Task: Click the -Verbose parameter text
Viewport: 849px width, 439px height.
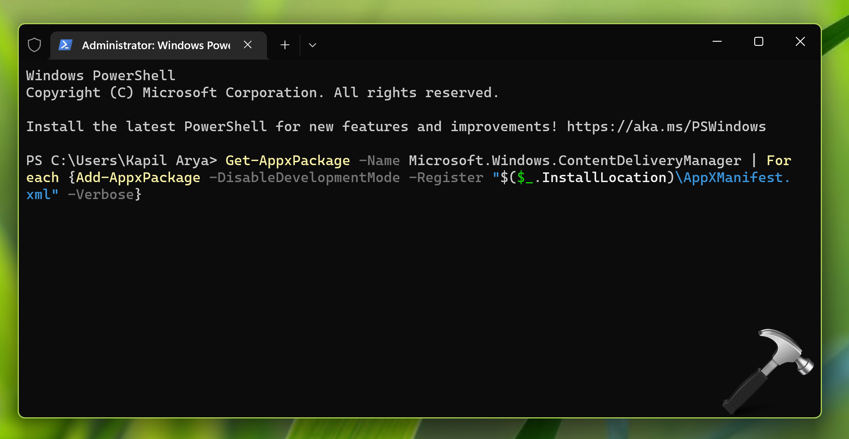Action: tap(101, 195)
